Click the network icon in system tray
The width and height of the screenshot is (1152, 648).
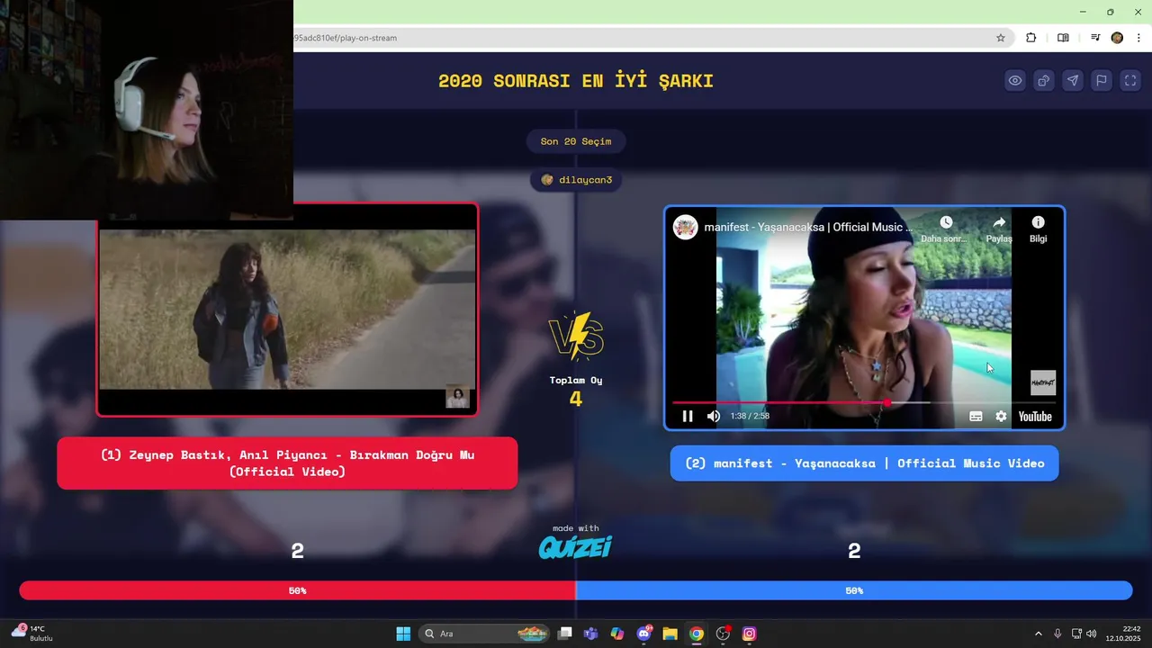pyautogui.click(x=1077, y=634)
